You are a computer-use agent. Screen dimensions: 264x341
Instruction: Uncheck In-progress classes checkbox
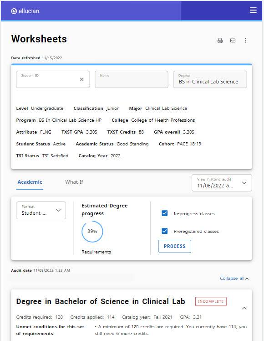coord(165,213)
